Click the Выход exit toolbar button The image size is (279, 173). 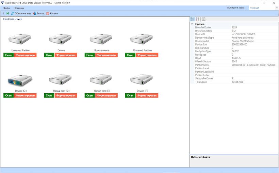pos(38,13)
